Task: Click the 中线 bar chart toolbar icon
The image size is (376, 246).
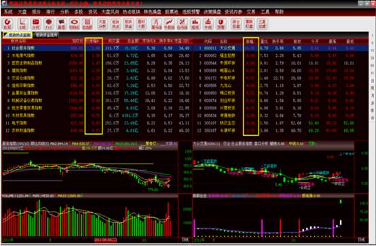Action: [208, 24]
